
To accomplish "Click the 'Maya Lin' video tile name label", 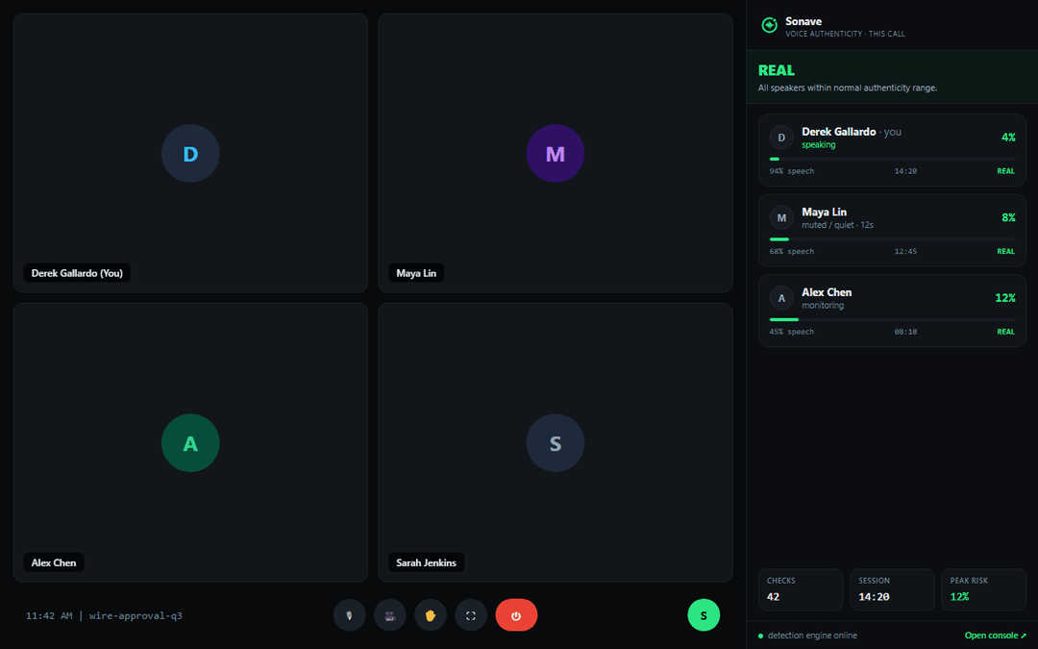I will point(416,273).
